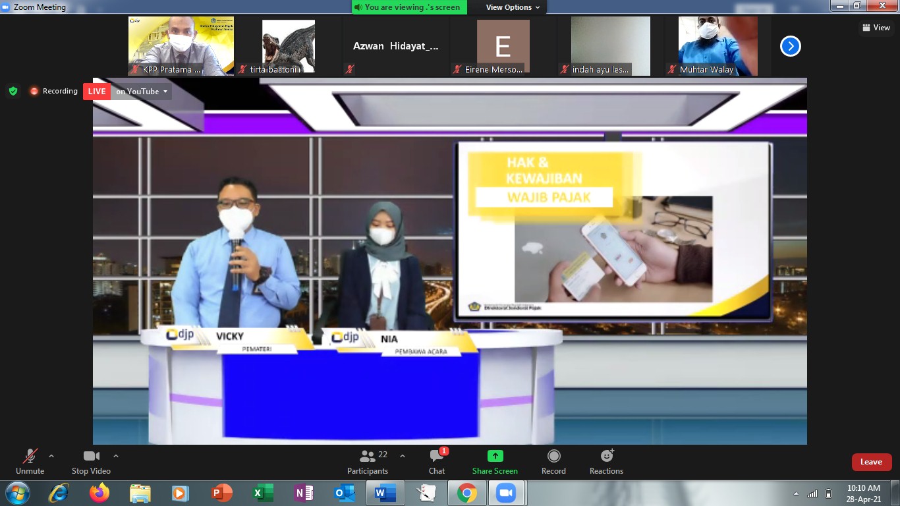Expand audio options arrow beside Unmute
Image resolution: width=900 pixels, height=506 pixels.
[x=51, y=456]
